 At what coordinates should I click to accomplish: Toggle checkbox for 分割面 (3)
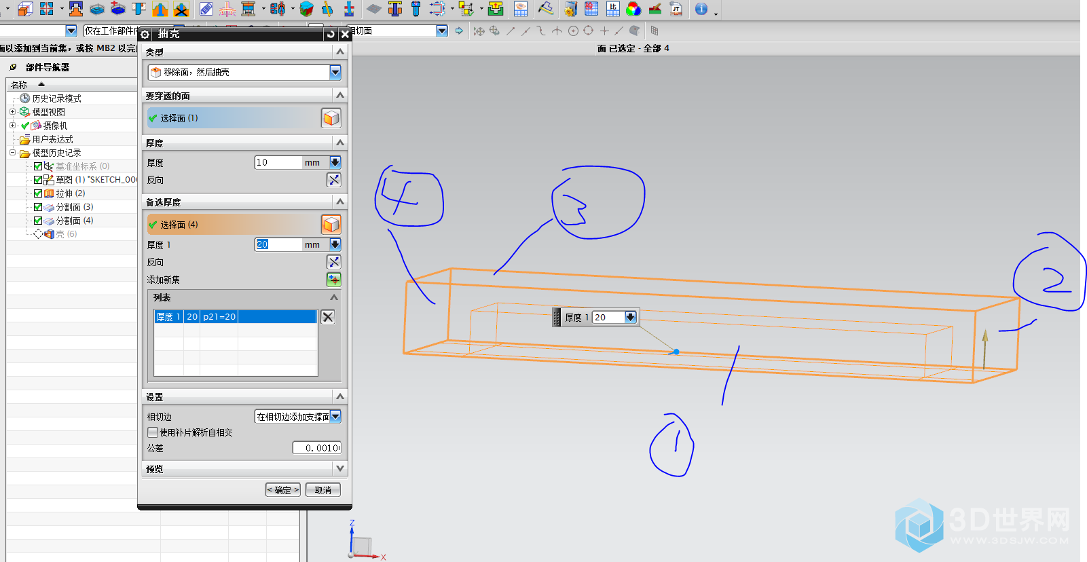click(x=38, y=207)
